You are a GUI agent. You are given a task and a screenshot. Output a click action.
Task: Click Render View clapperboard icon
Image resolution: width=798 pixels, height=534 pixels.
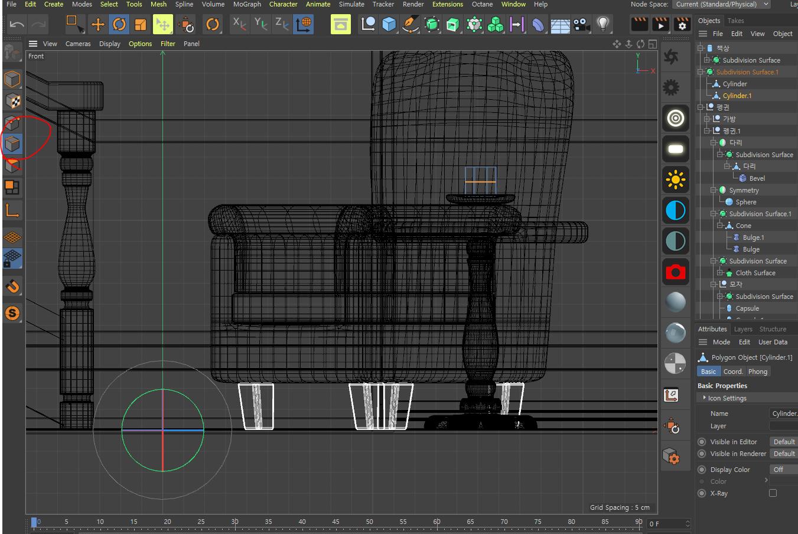[x=640, y=24]
